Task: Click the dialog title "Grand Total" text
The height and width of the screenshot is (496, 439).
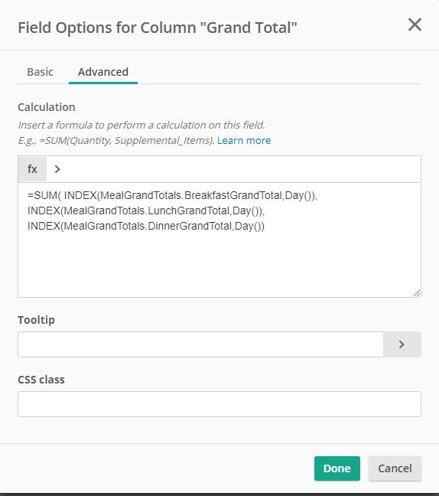Action: [x=248, y=28]
